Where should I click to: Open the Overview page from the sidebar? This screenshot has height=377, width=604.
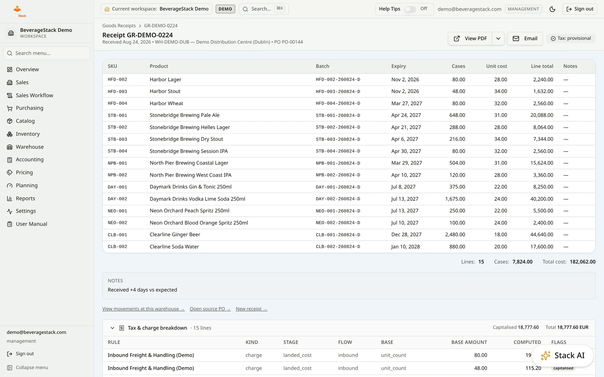click(27, 69)
